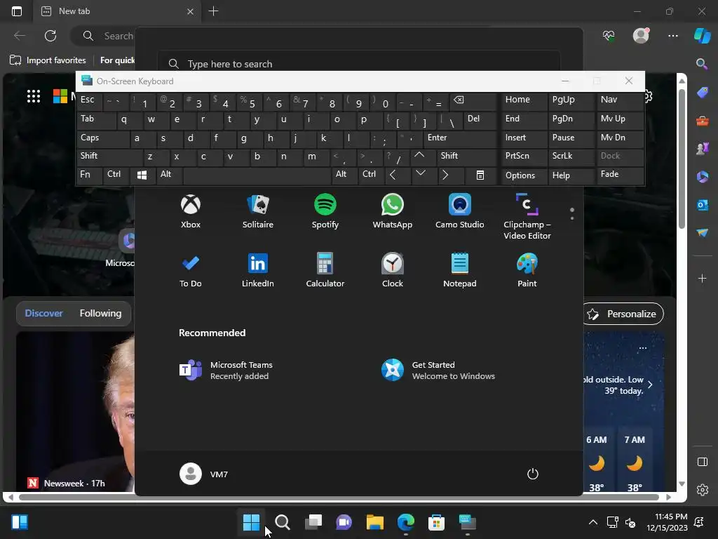
Task: Open Get Started Welcome to Windows
Action: 438,371
